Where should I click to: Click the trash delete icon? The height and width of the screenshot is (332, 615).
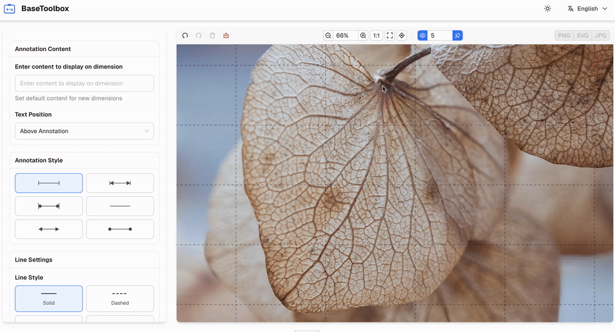coord(212,36)
